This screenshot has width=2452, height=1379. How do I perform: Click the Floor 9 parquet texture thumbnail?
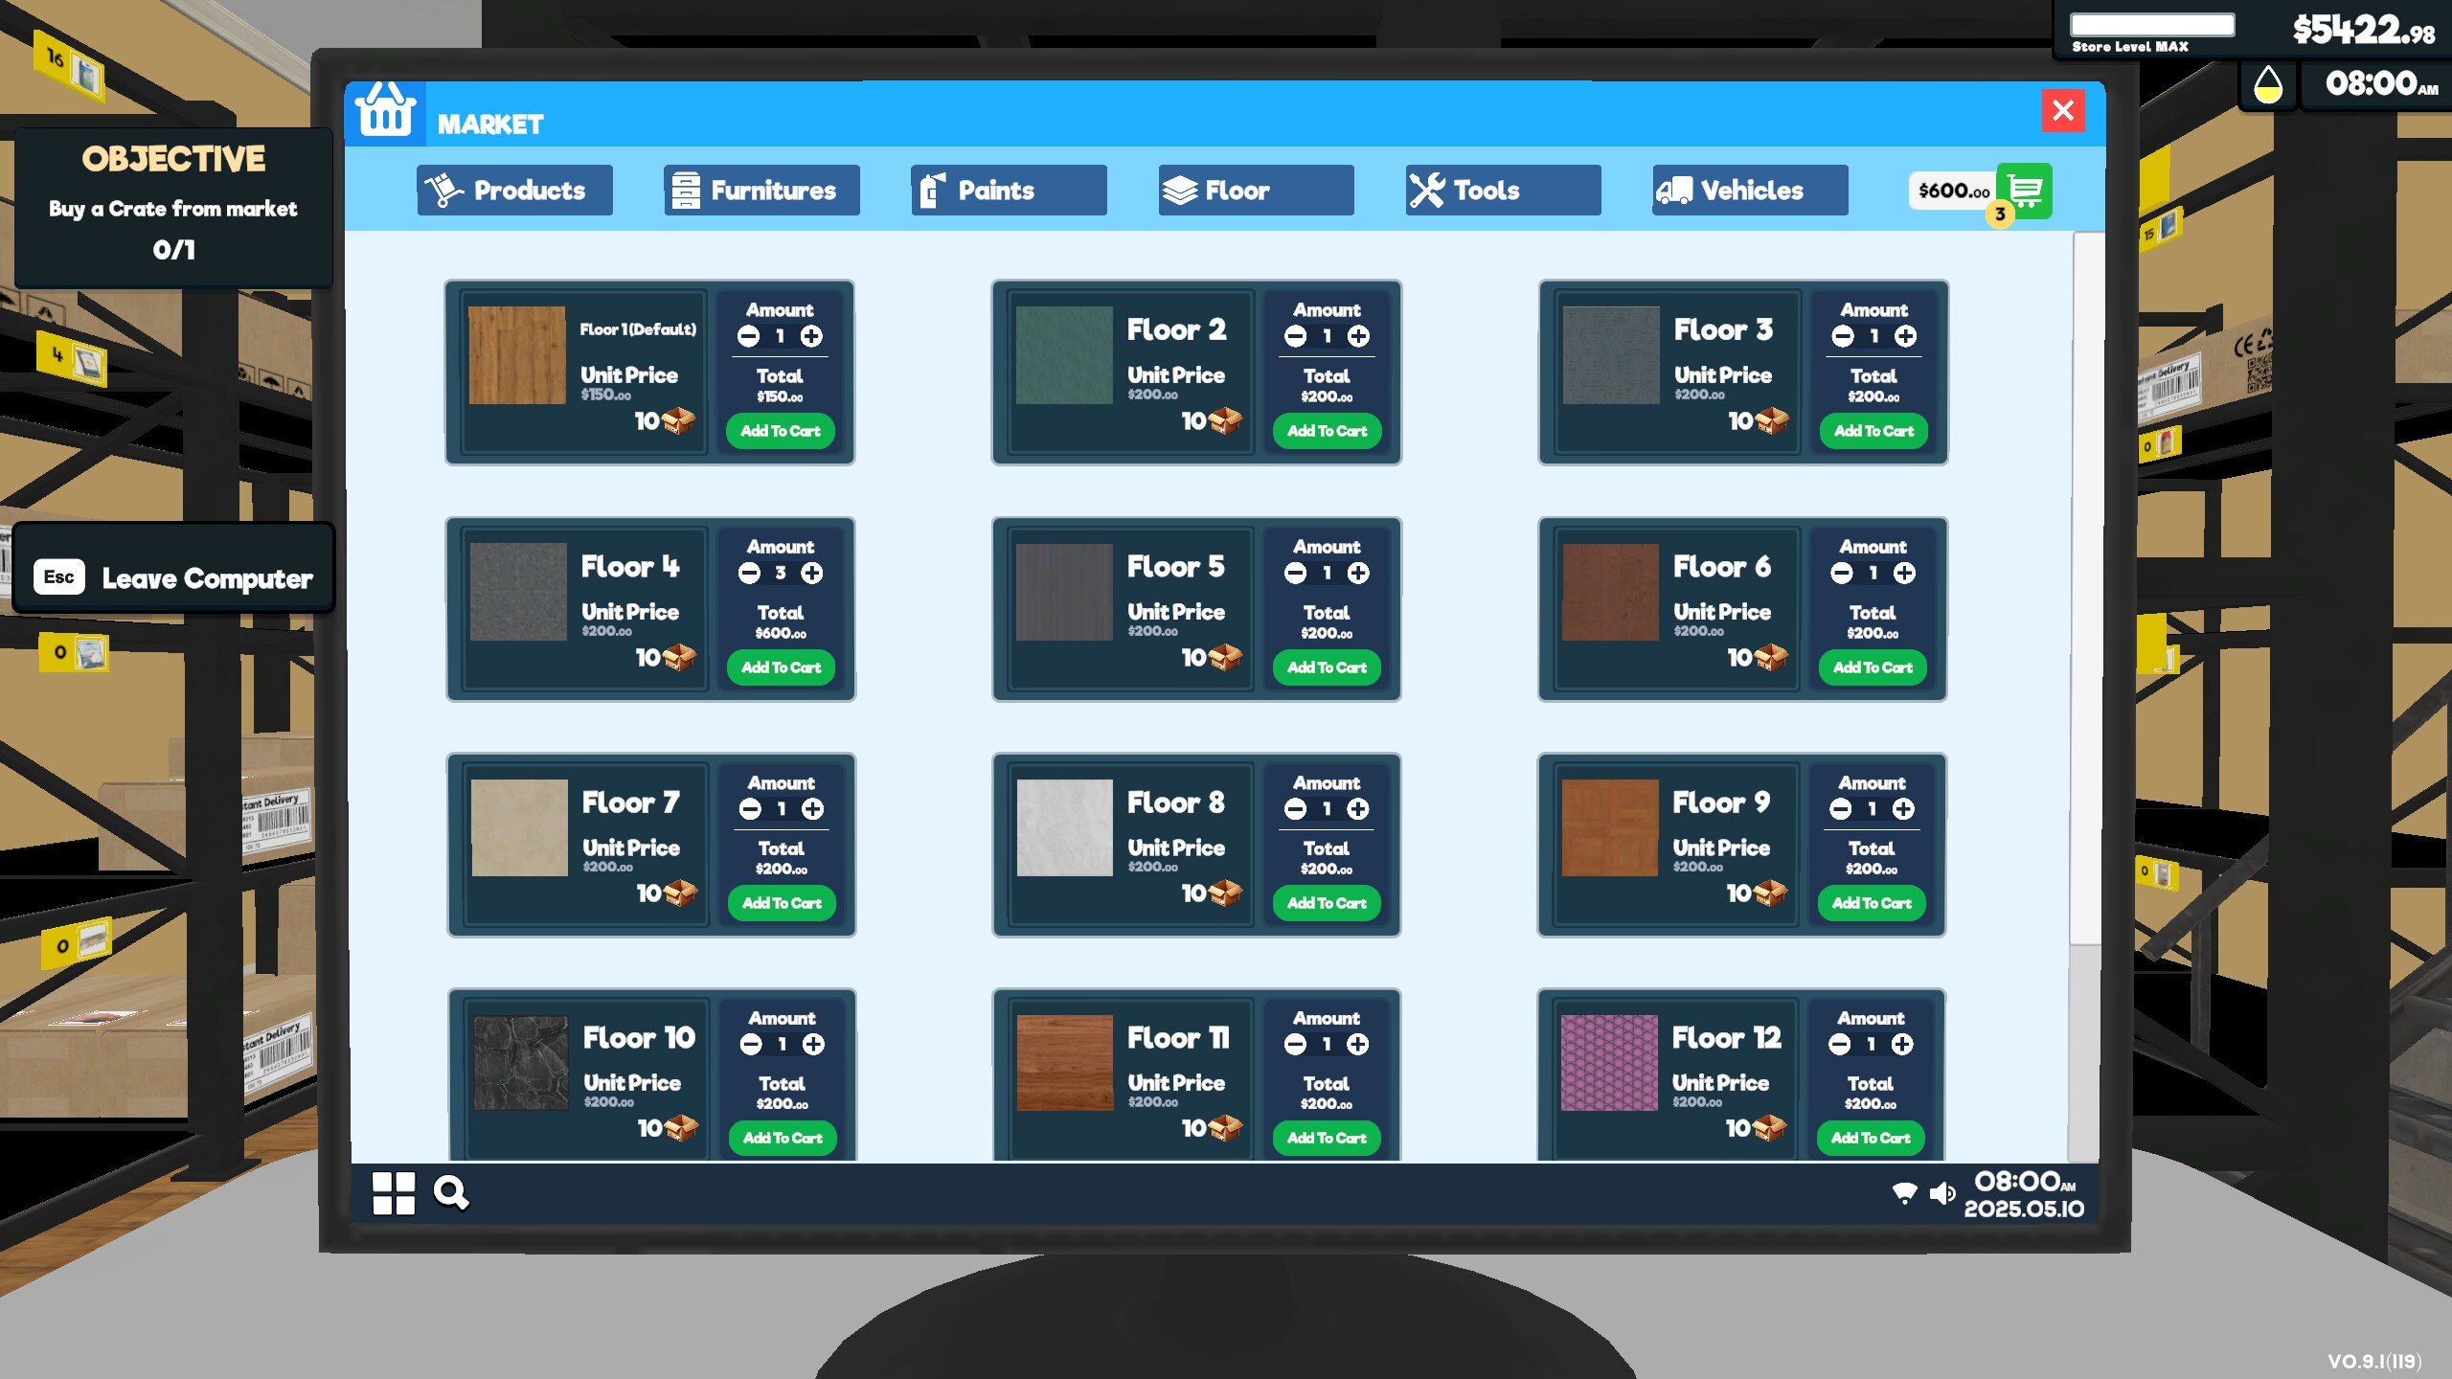[1610, 827]
